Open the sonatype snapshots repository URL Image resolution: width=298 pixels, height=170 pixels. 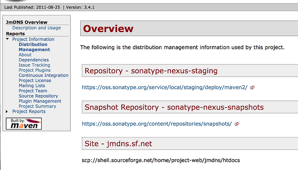point(157,124)
